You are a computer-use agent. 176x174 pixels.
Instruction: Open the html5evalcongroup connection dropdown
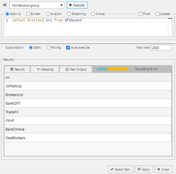(37, 5)
